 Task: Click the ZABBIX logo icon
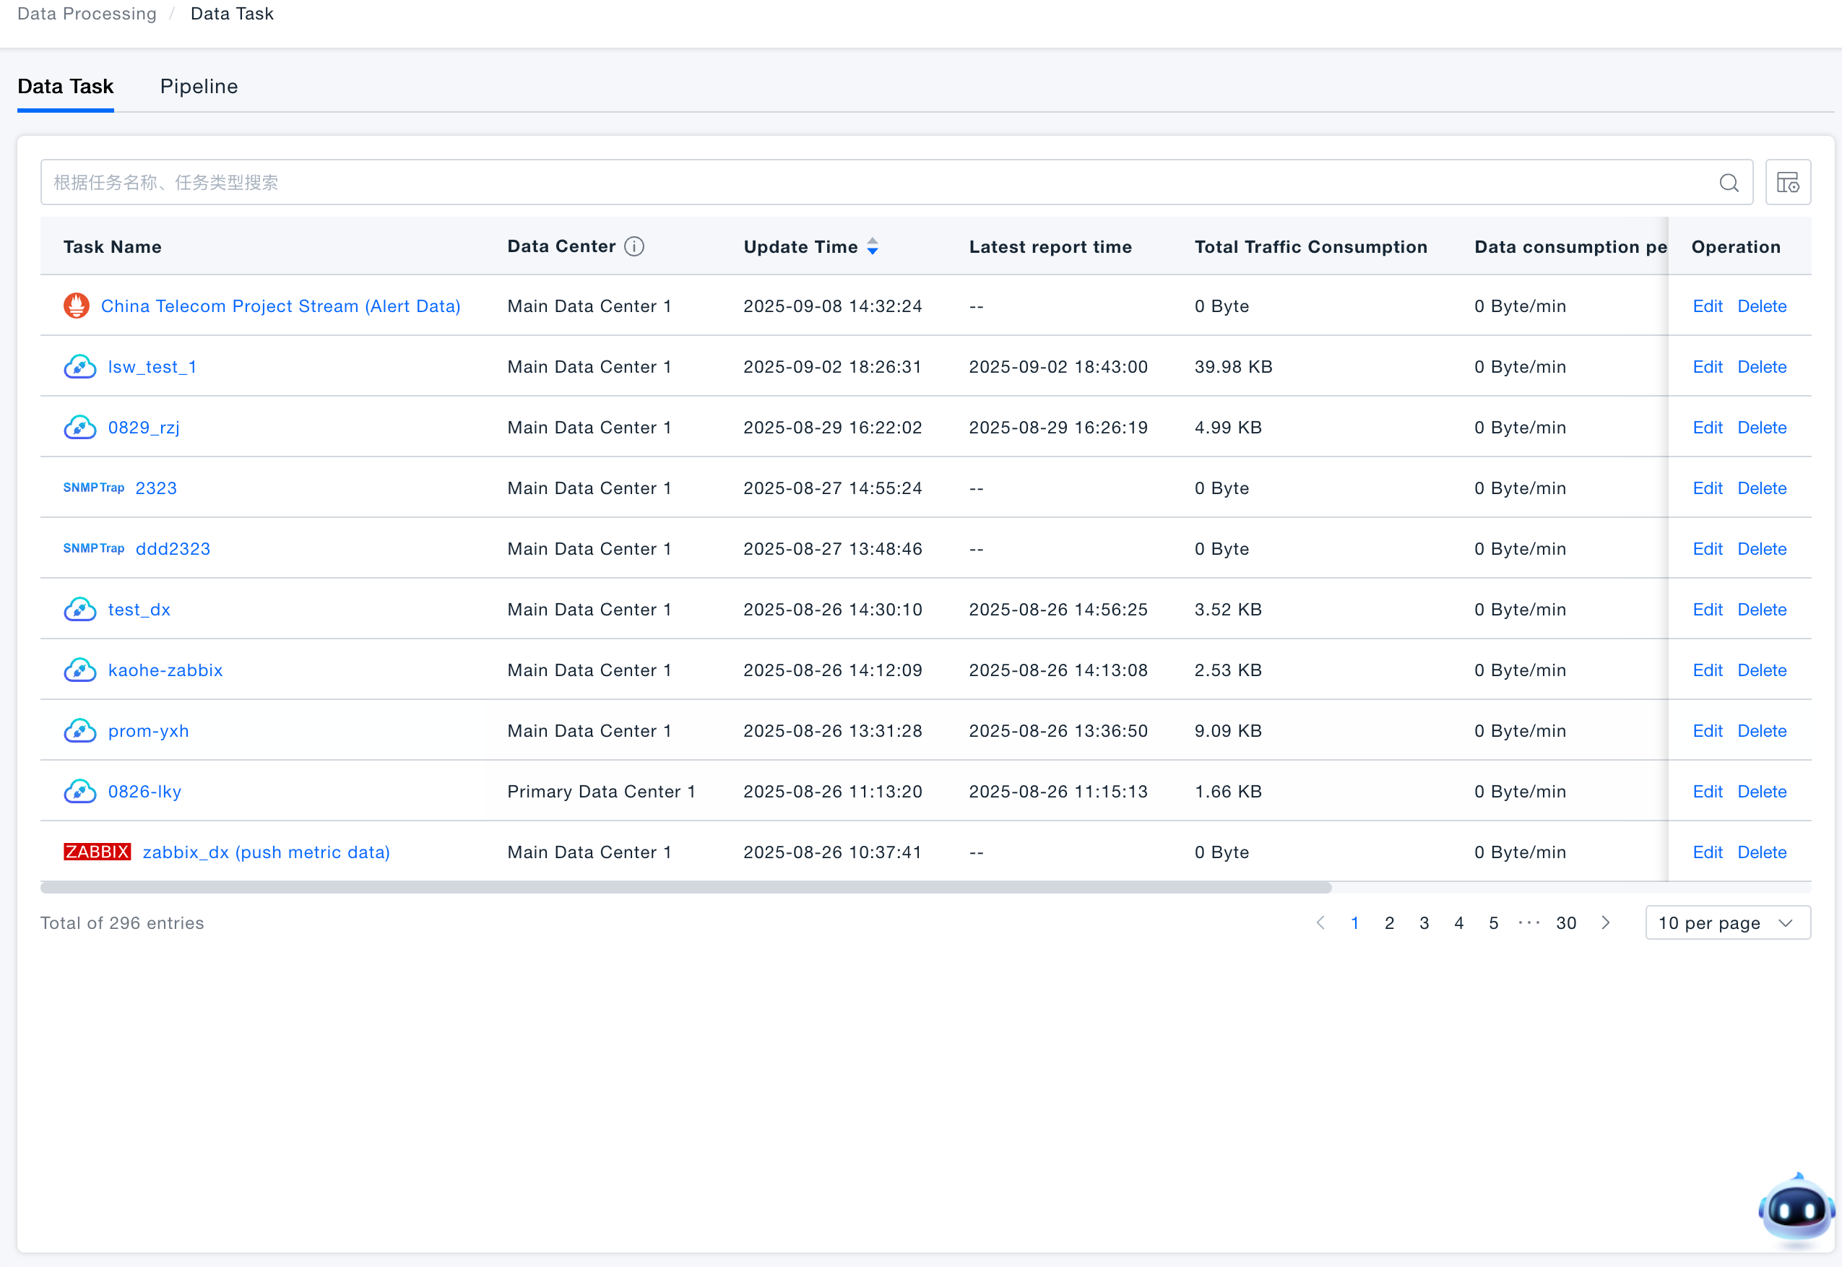coord(97,852)
